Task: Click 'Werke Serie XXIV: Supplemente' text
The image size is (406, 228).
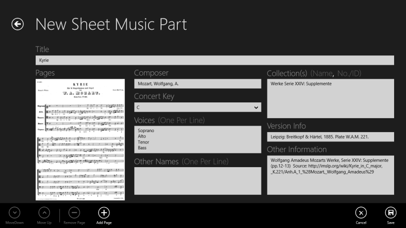Action: pyautogui.click(x=301, y=84)
